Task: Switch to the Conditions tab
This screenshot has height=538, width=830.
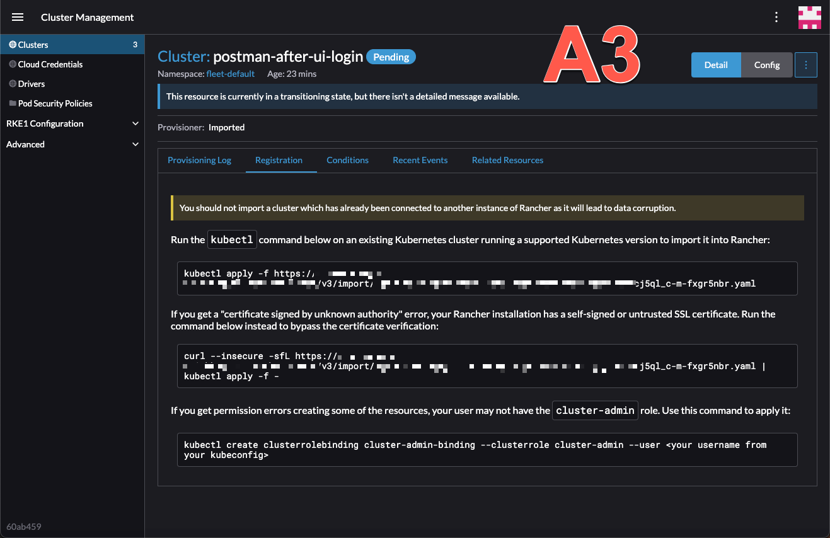Action: (347, 160)
